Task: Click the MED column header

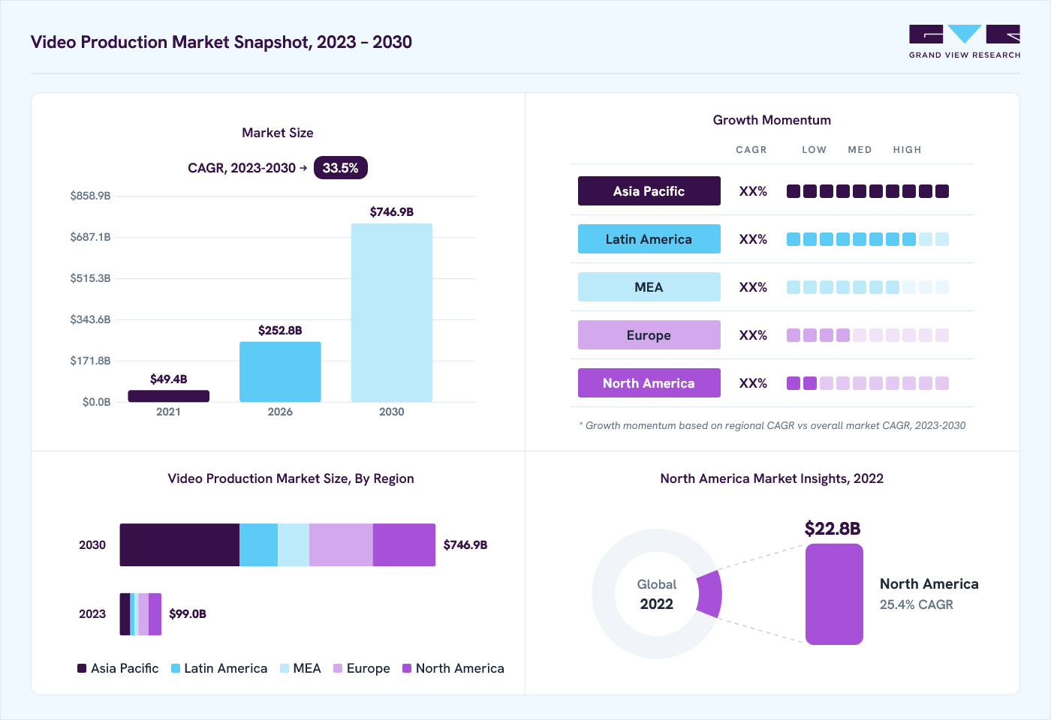Action: pyautogui.click(x=860, y=150)
